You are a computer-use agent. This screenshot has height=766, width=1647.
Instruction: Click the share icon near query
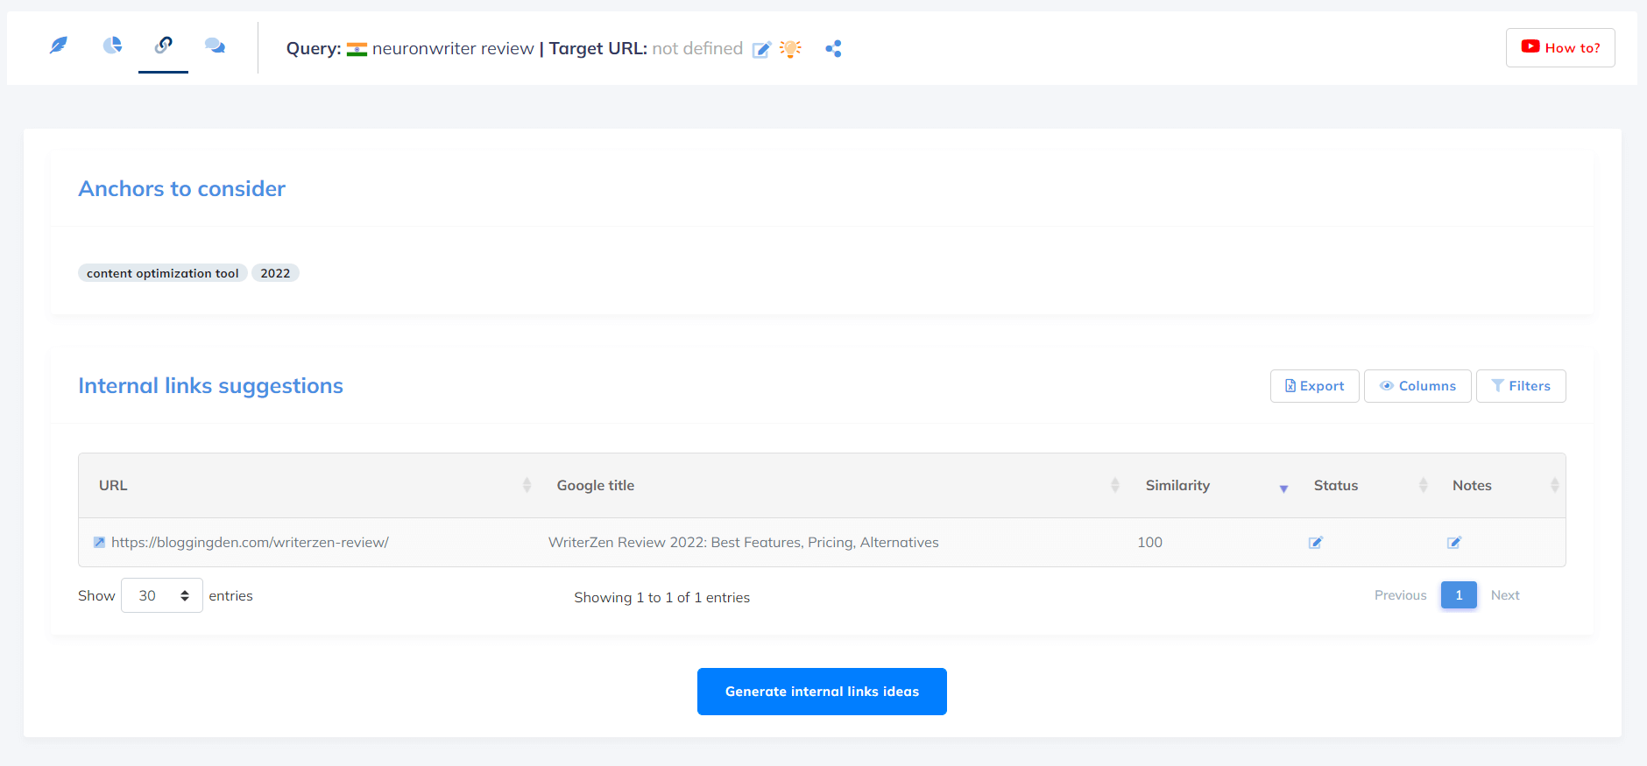tap(833, 49)
